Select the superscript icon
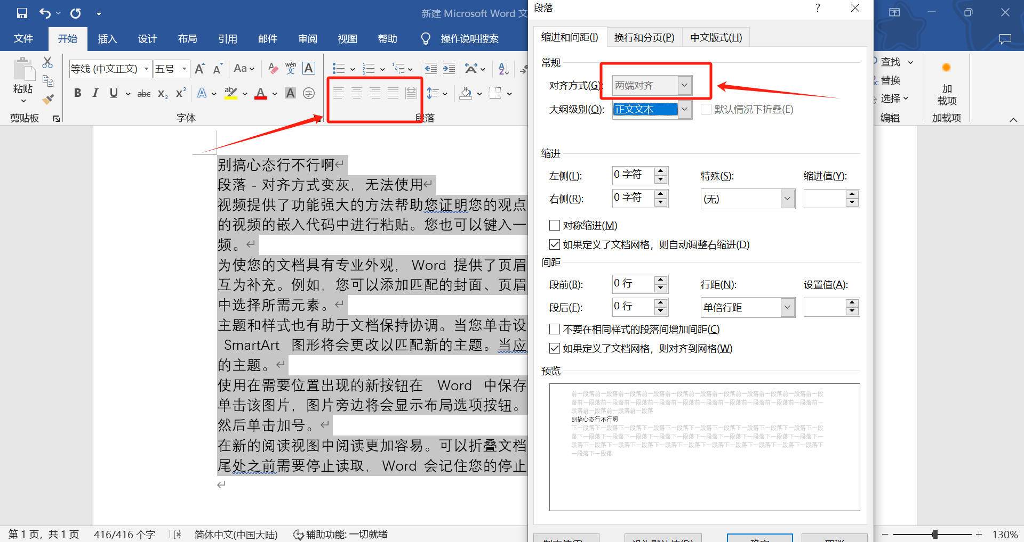1024x542 pixels. [180, 93]
